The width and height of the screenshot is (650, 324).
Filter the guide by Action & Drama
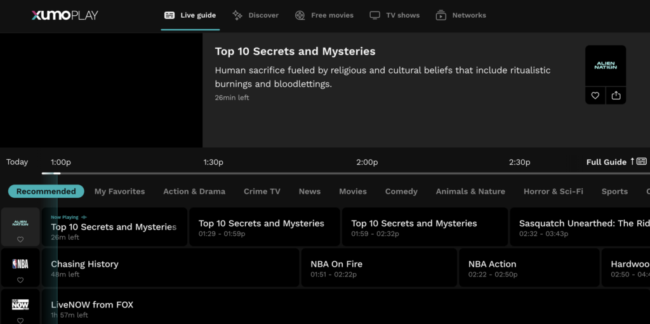click(x=194, y=191)
